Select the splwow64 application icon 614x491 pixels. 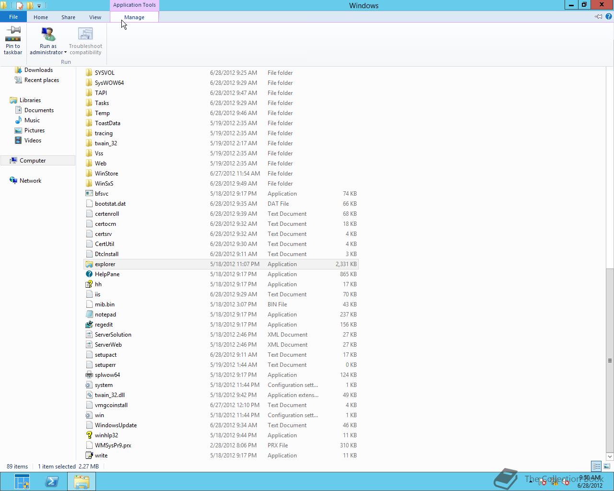89,375
